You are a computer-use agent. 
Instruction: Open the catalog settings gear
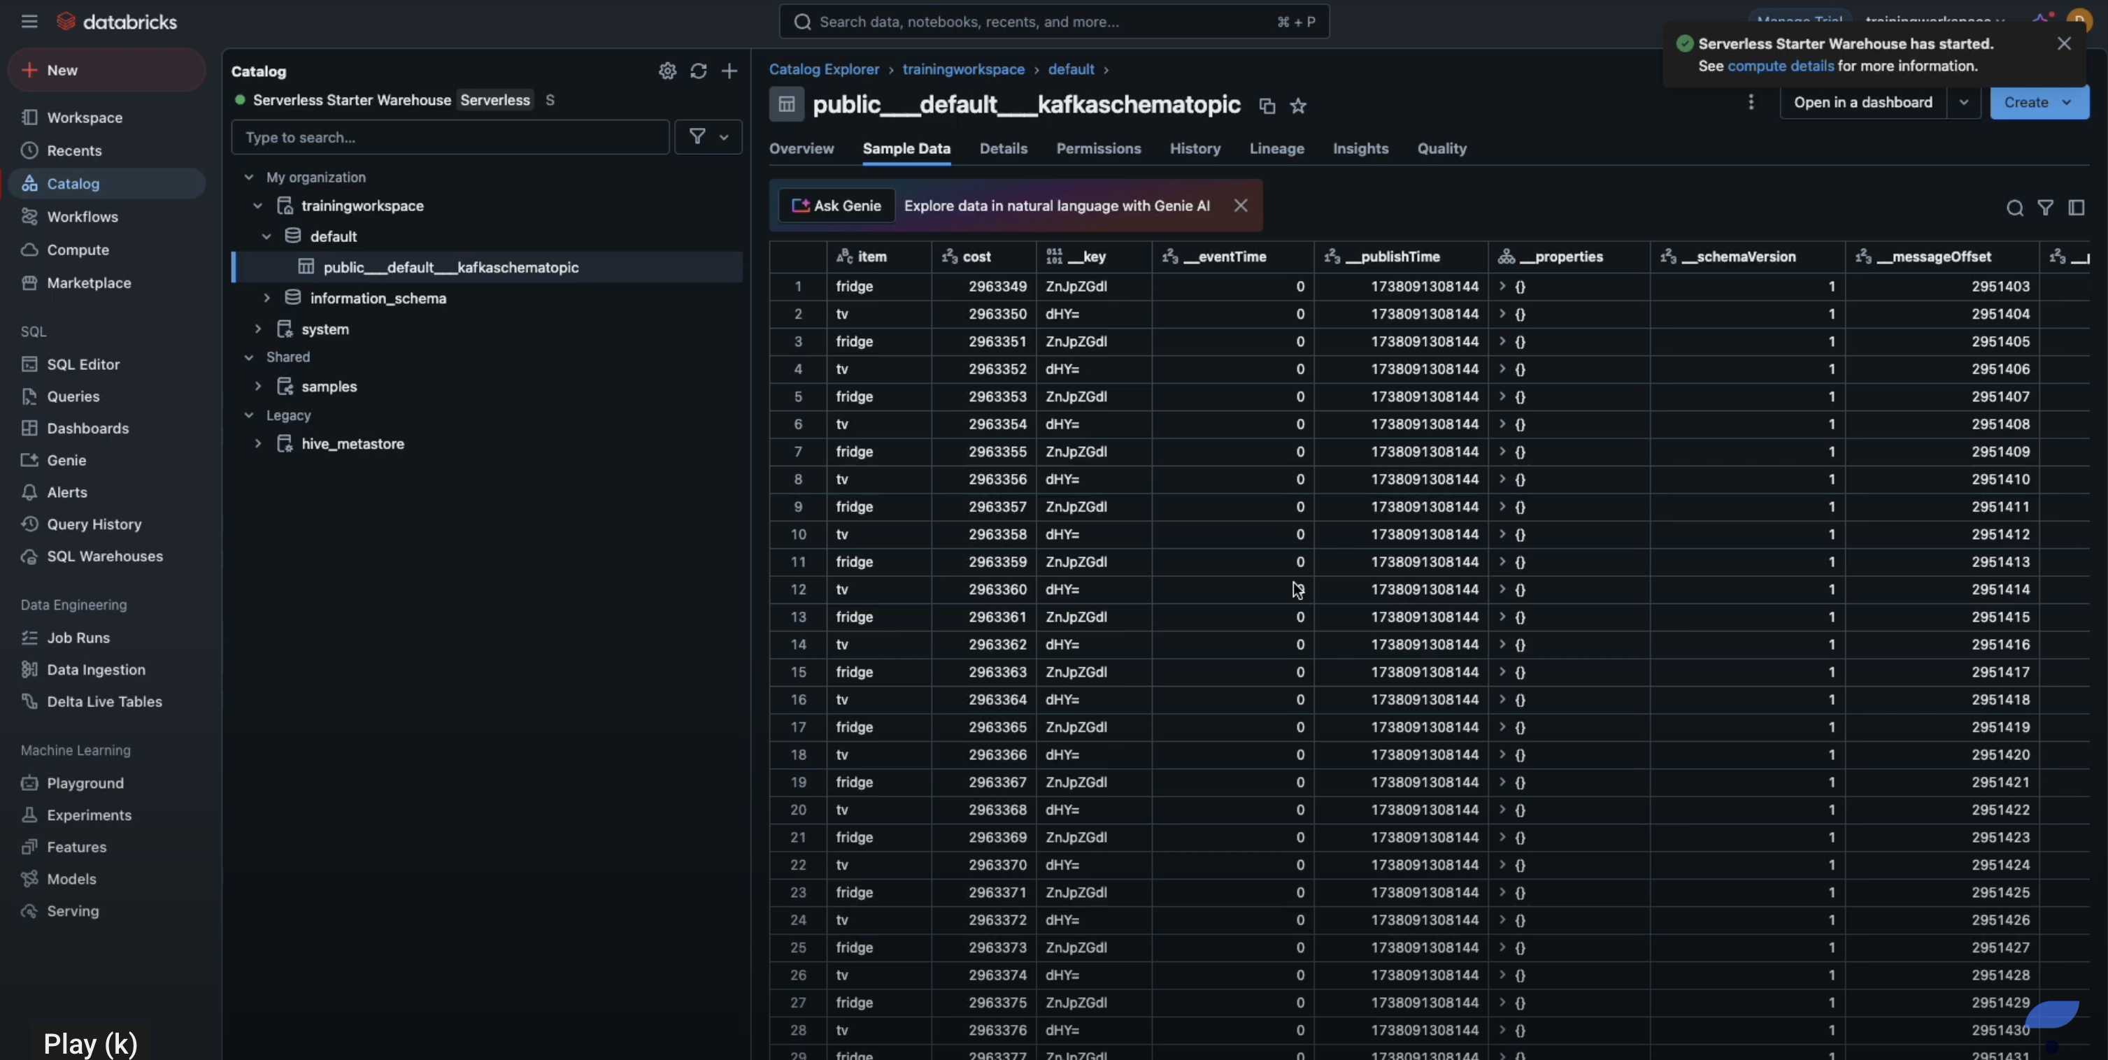click(x=666, y=71)
